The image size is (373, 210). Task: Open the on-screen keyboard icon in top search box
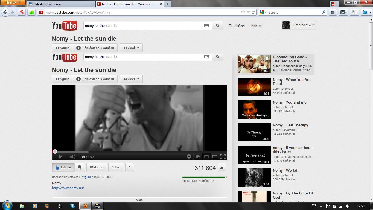[x=207, y=25]
